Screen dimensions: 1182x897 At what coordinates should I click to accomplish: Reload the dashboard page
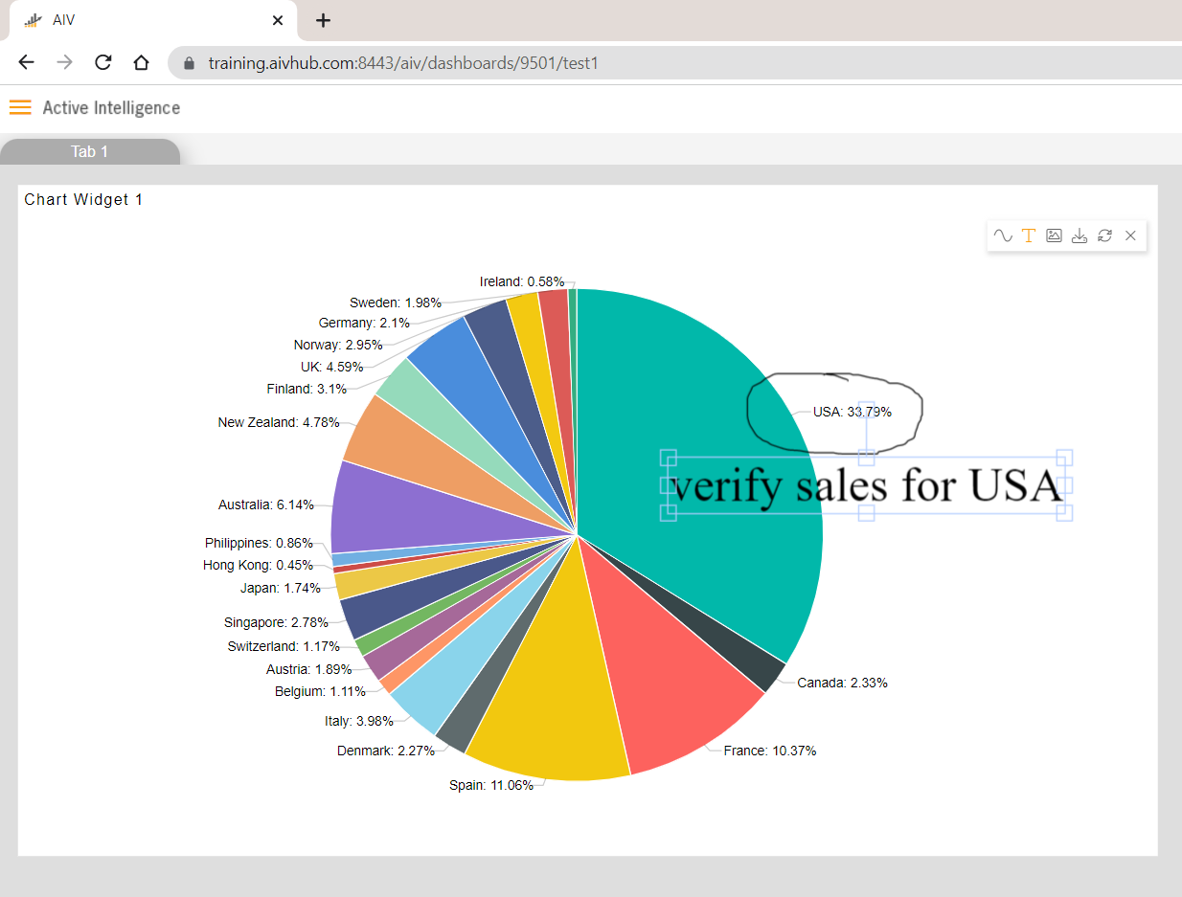coord(102,63)
